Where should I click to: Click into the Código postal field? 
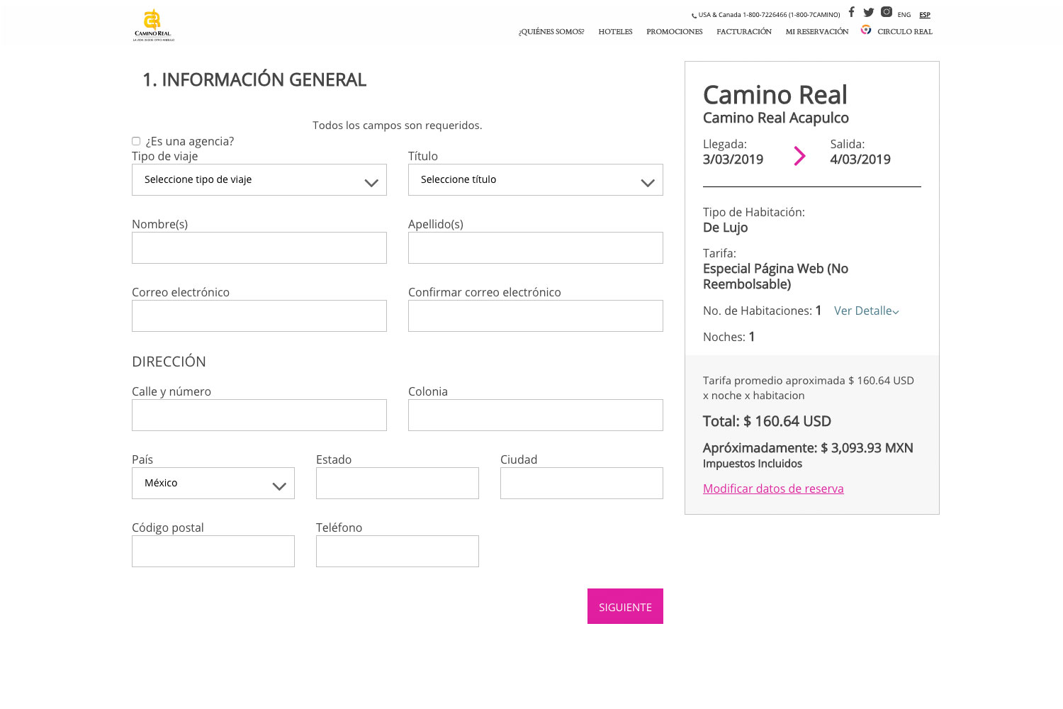213,552
